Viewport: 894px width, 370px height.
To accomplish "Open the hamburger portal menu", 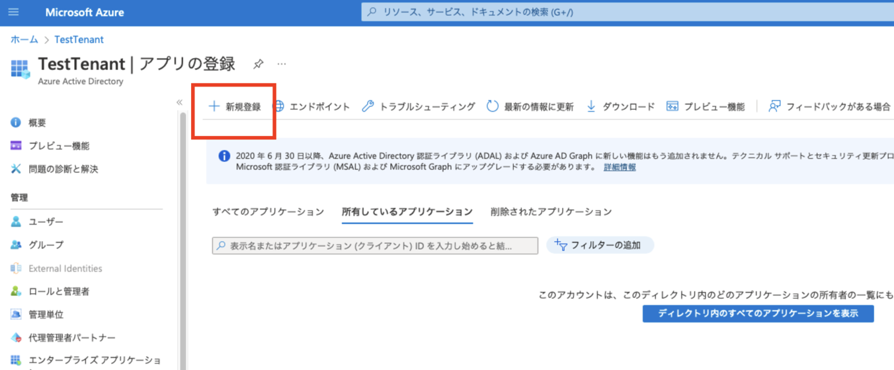I will (13, 12).
